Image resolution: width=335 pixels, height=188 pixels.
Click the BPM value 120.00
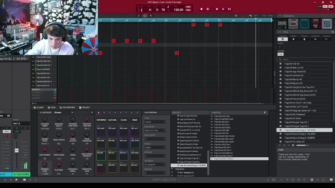(x=178, y=10)
